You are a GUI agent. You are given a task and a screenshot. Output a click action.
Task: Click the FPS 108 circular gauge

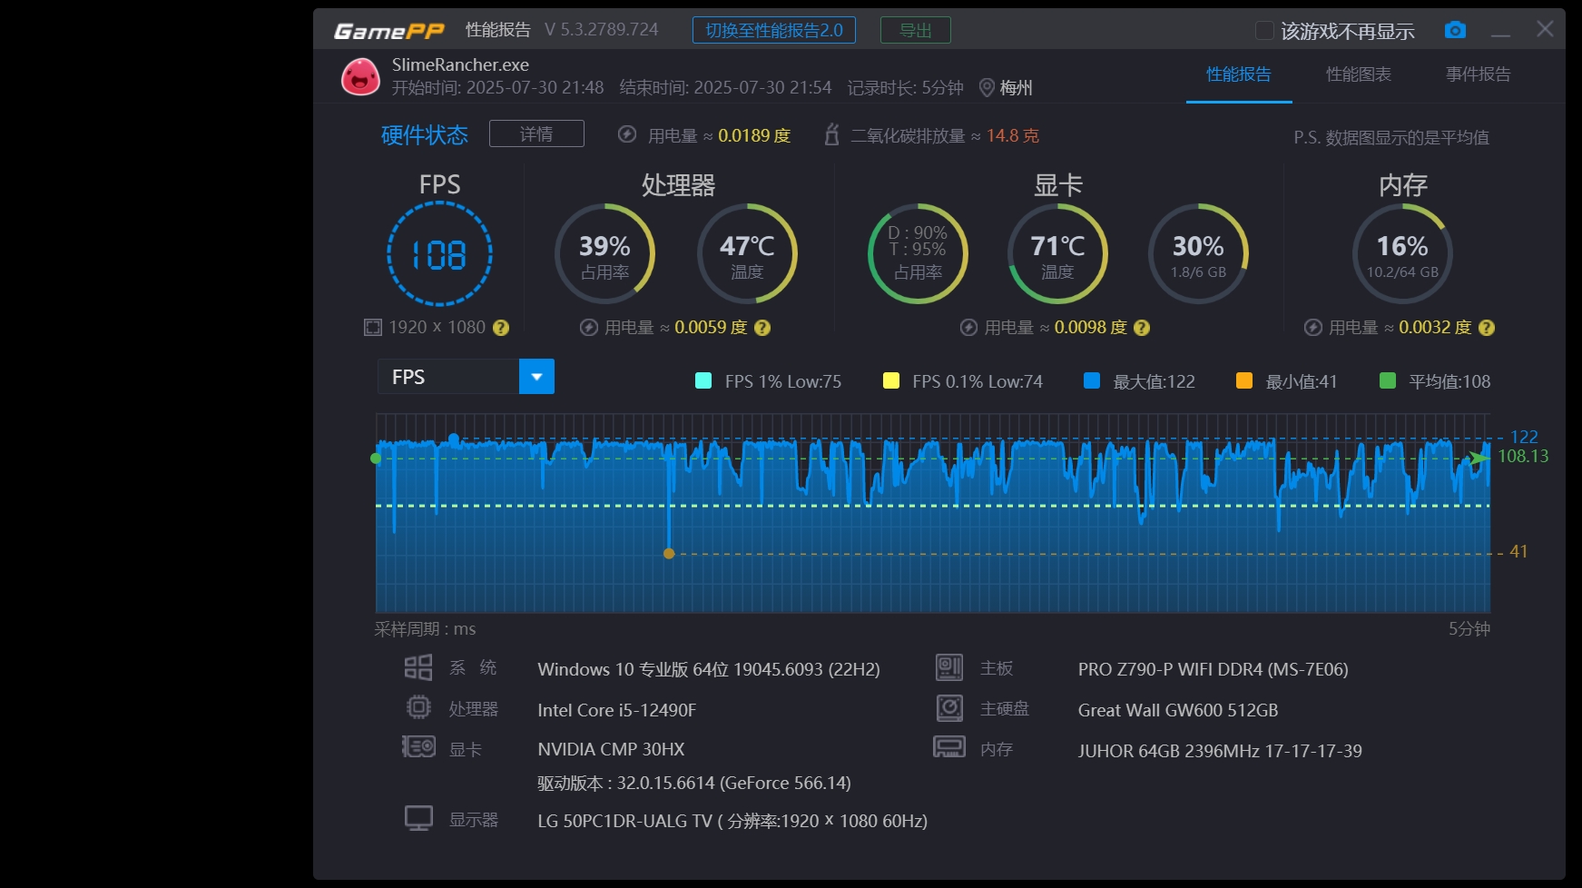click(x=440, y=253)
